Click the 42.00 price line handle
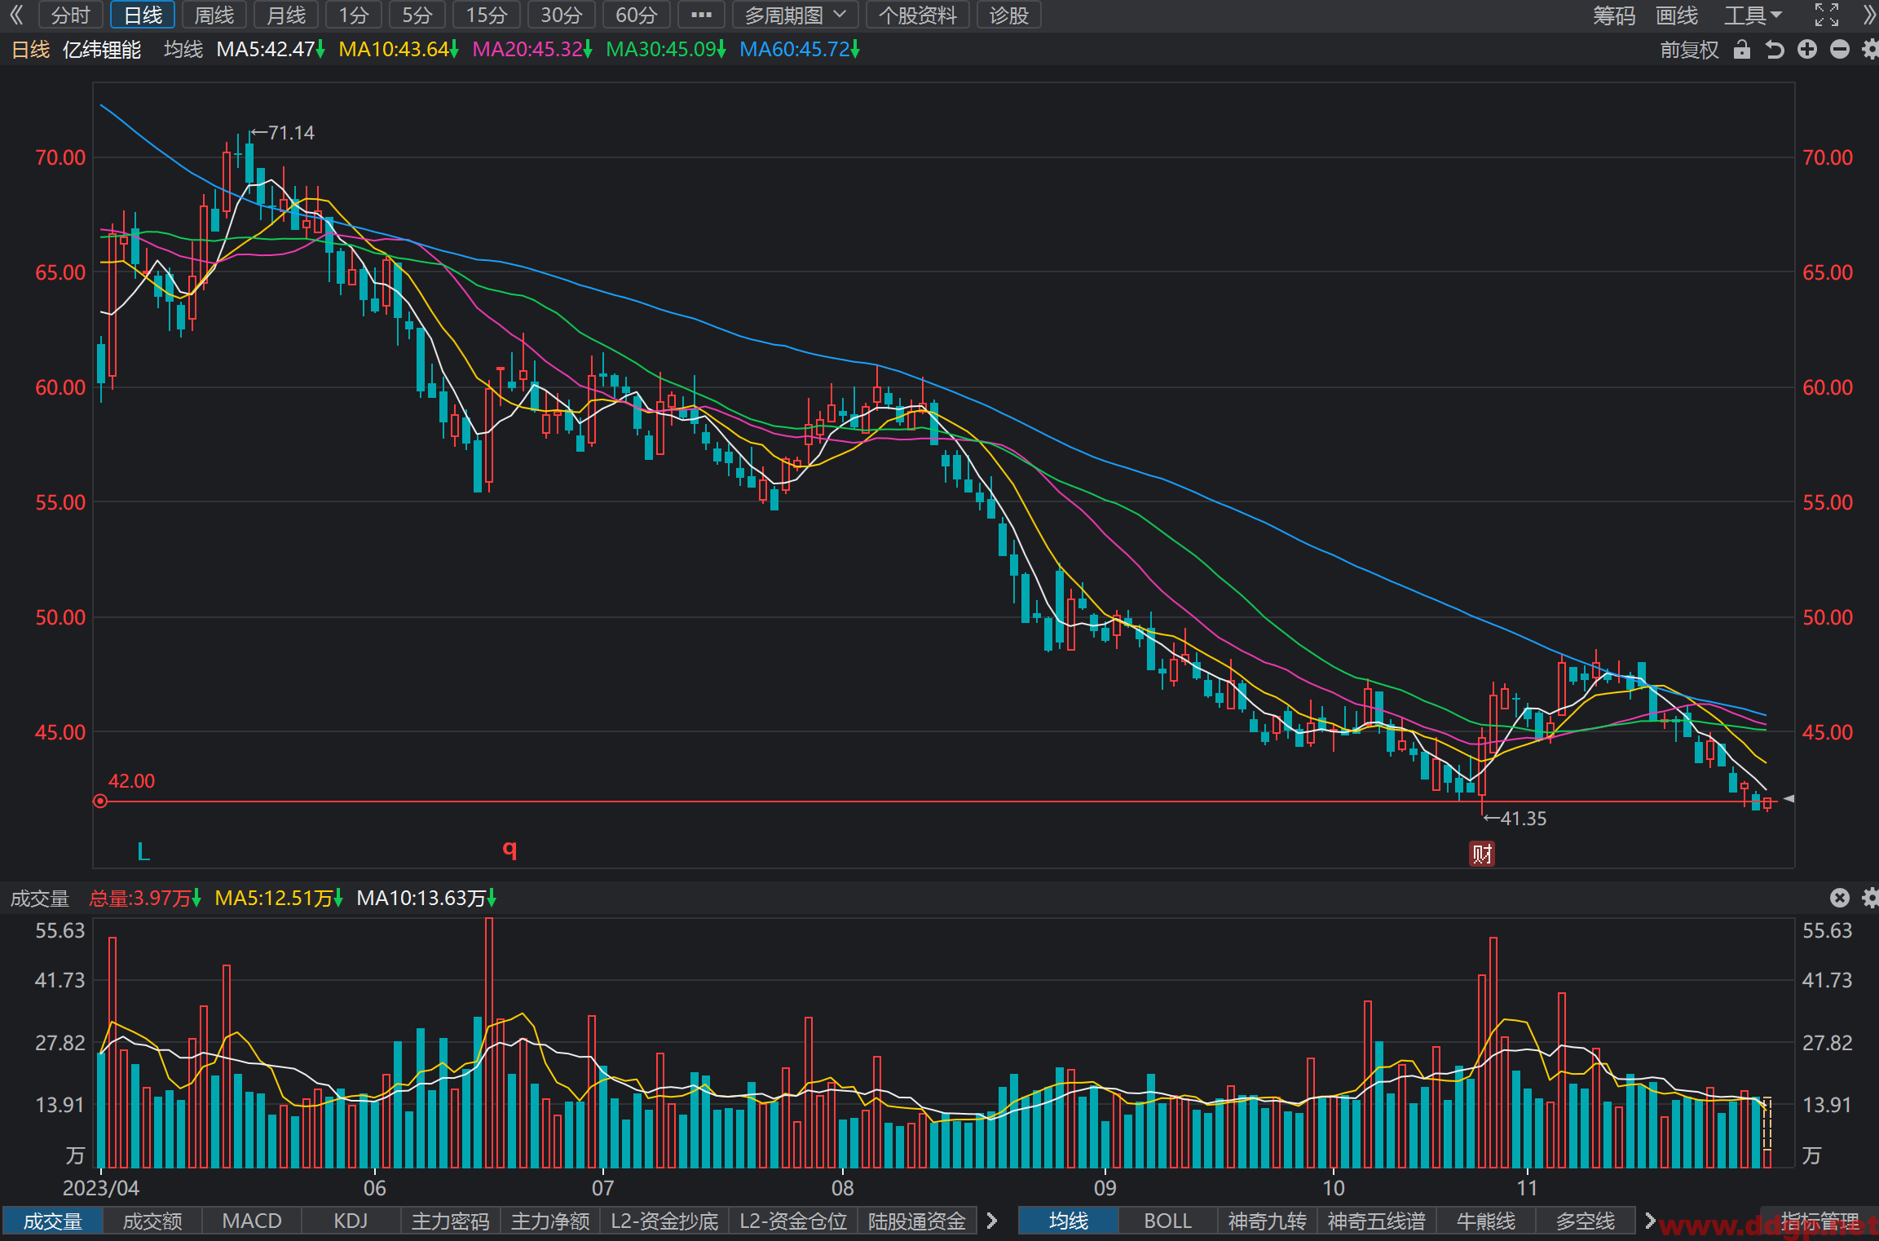The image size is (1879, 1241). point(100,802)
